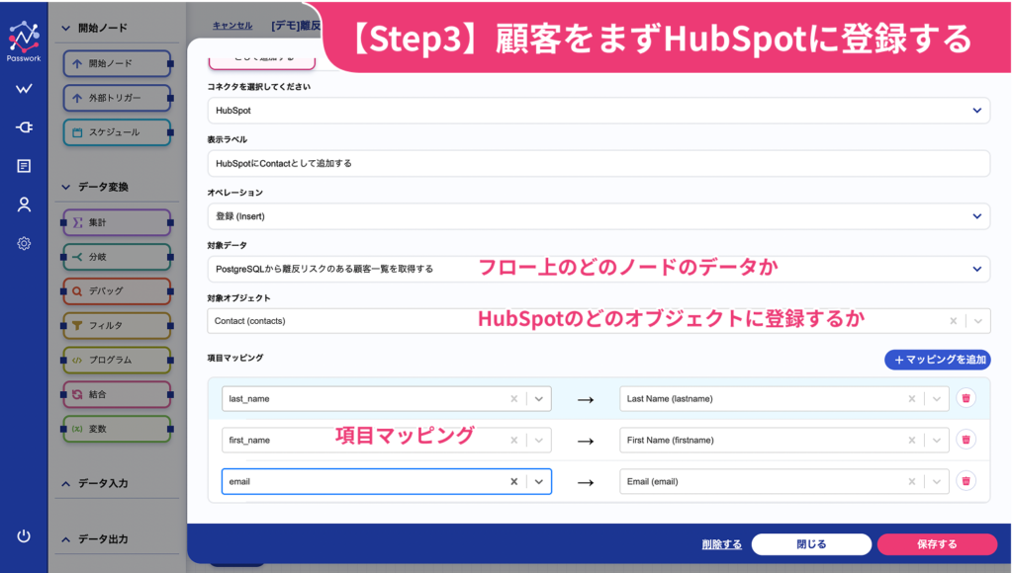Collapse the データ変換 section
The image size is (1013, 573).
[66, 187]
